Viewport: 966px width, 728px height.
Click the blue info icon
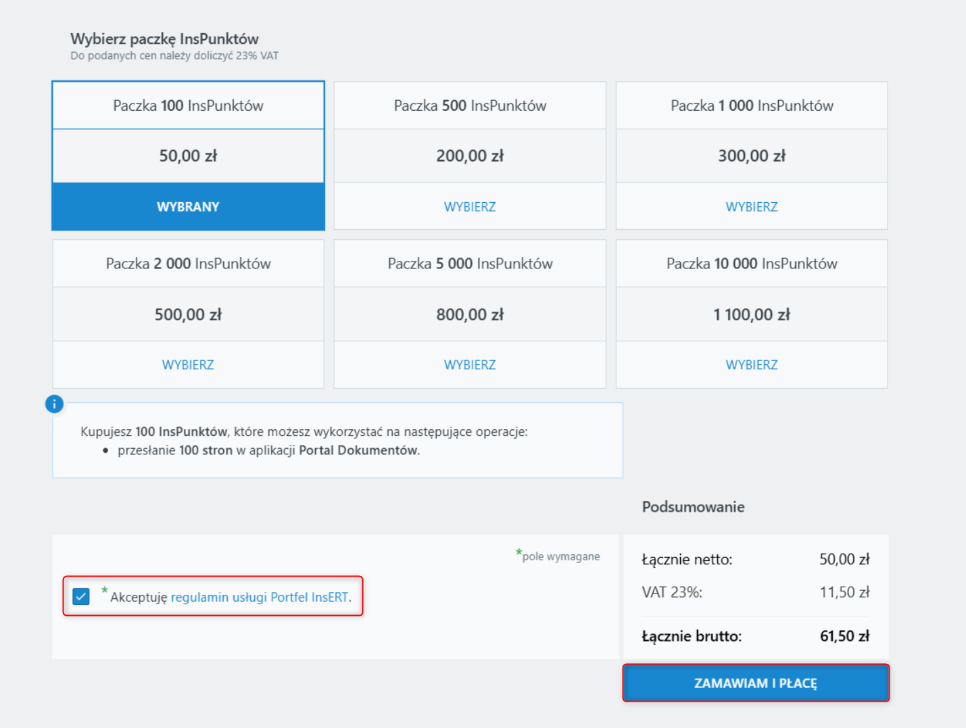pyautogui.click(x=54, y=404)
